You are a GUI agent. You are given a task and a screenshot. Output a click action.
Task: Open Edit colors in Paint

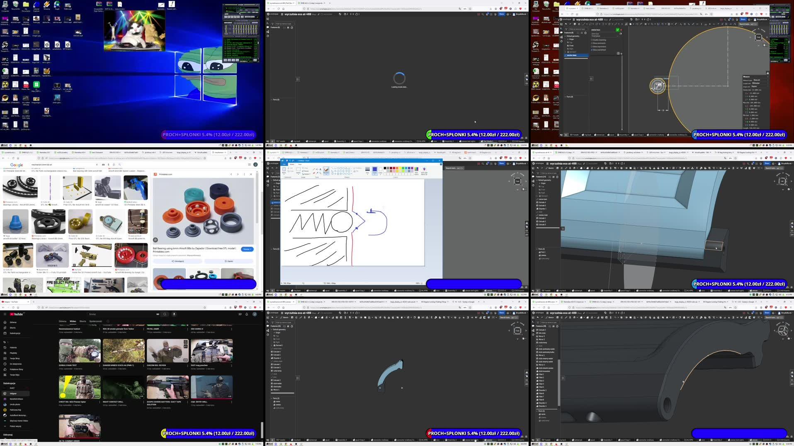coord(416,171)
